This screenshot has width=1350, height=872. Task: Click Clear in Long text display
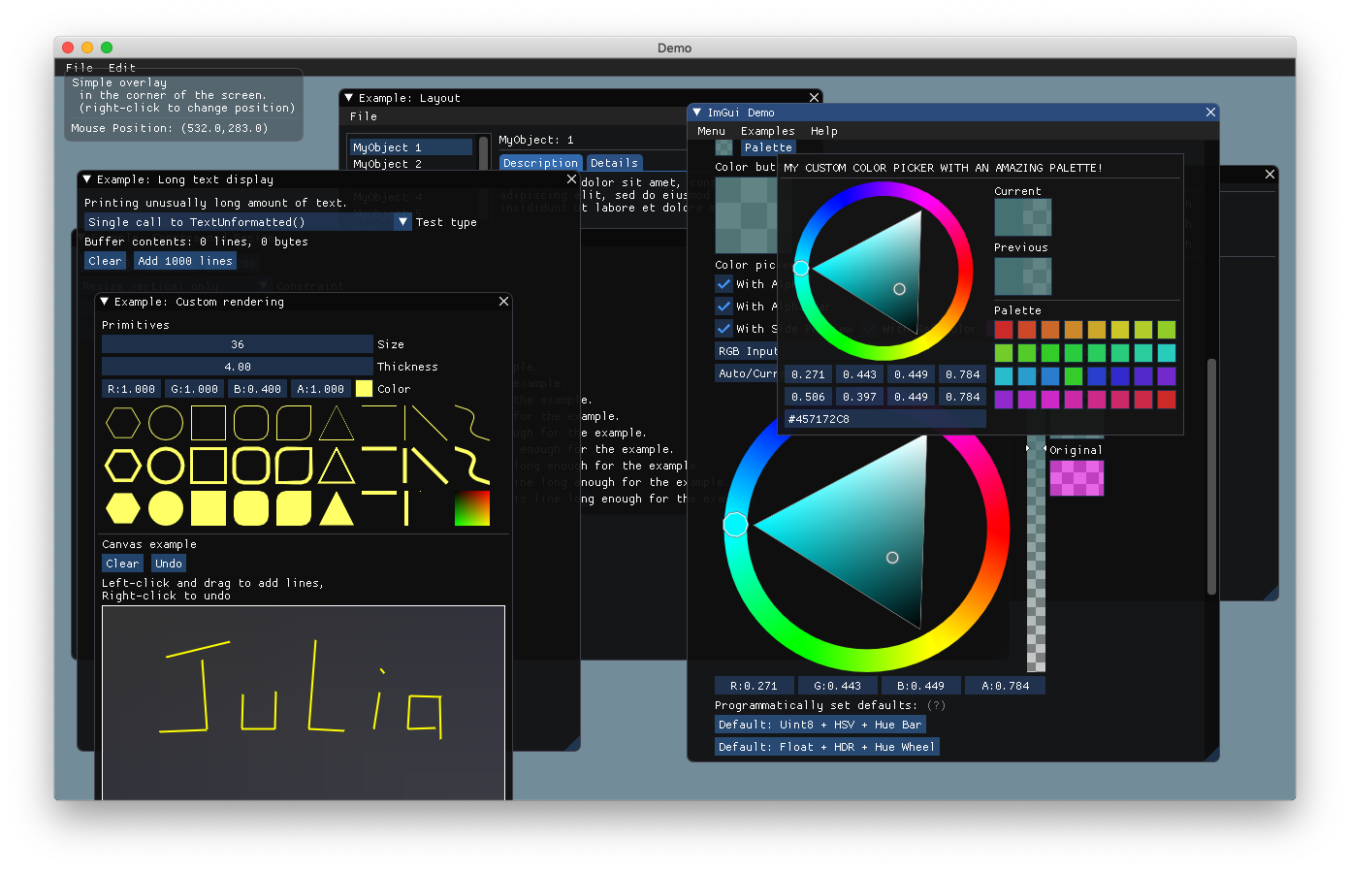coord(105,261)
